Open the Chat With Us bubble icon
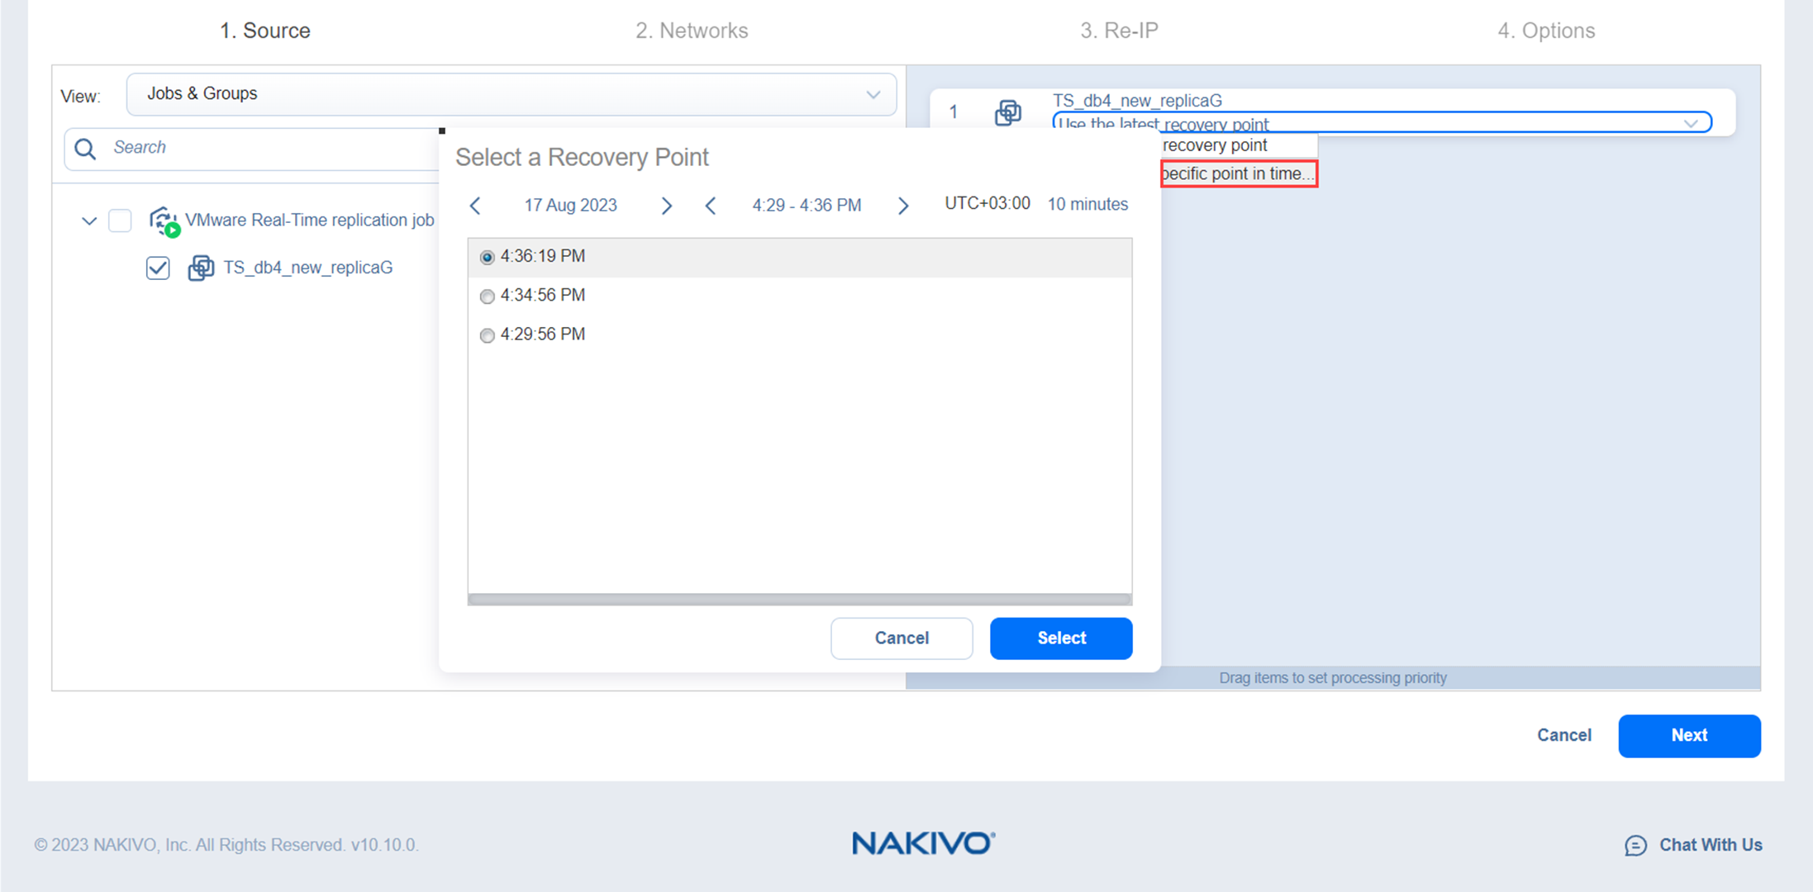Viewport: 1813px width, 892px height. click(1635, 845)
